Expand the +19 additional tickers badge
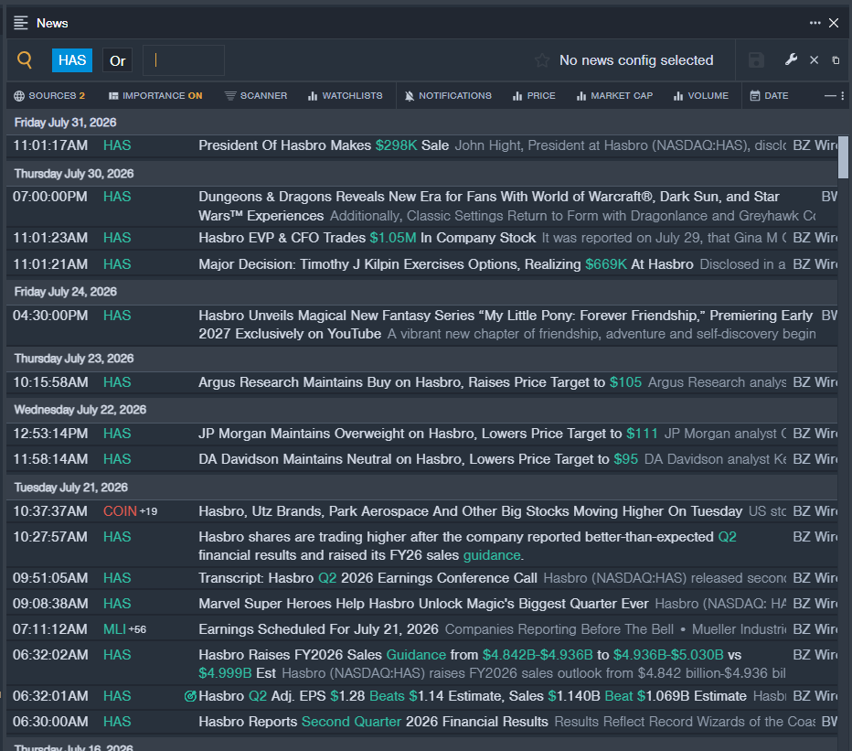The height and width of the screenshot is (751, 852). (148, 511)
